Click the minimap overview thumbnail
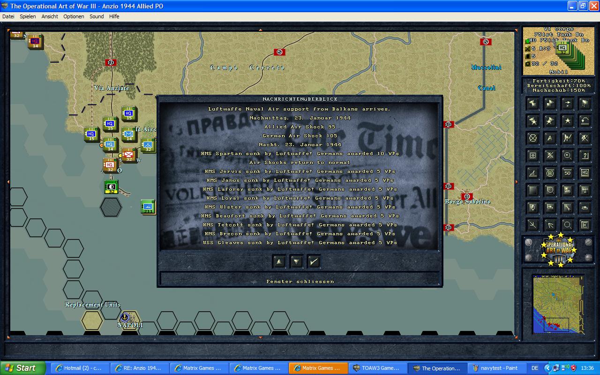The height and width of the screenshot is (375, 600). coord(558,305)
